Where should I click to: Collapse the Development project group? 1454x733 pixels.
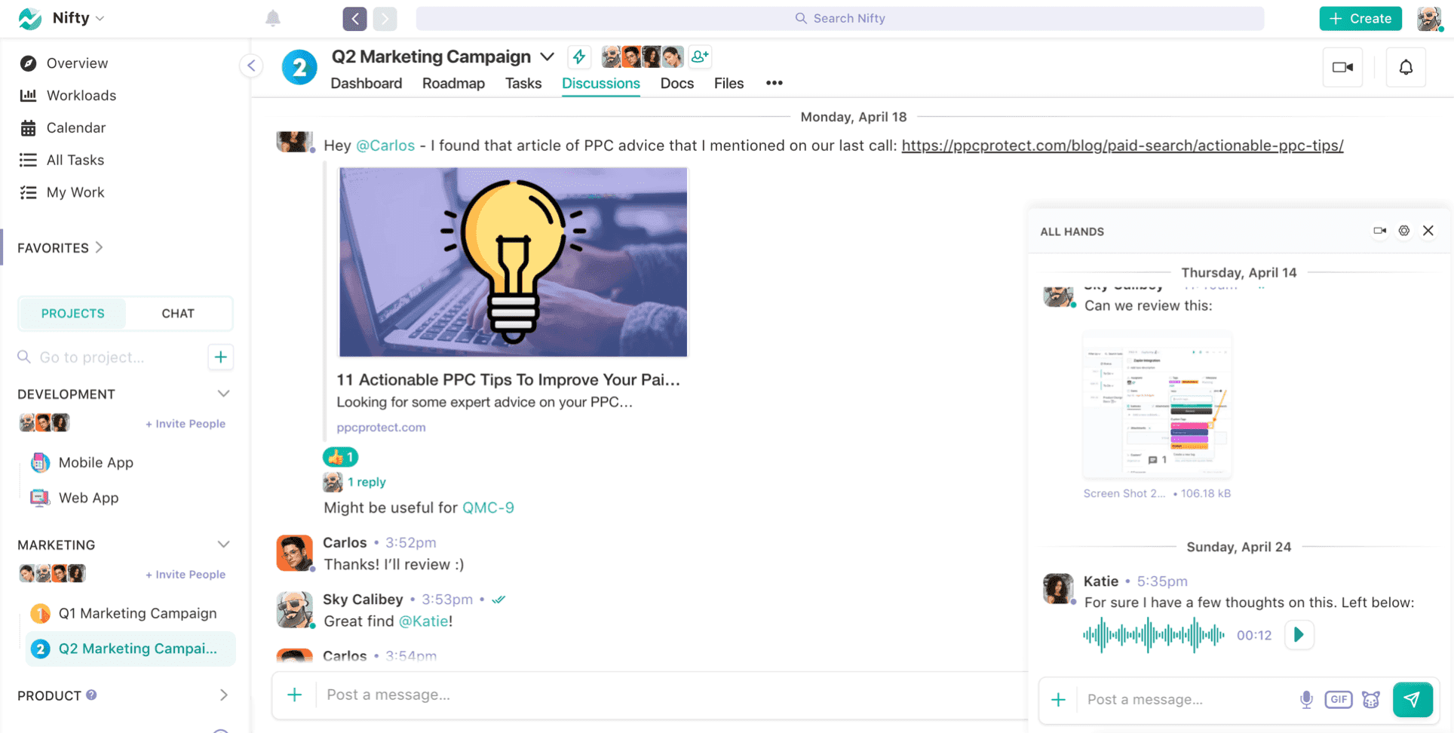[x=223, y=394]
